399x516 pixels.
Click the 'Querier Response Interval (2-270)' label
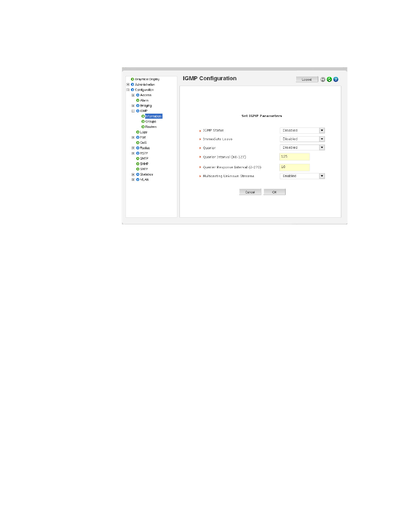pos(232,167)
